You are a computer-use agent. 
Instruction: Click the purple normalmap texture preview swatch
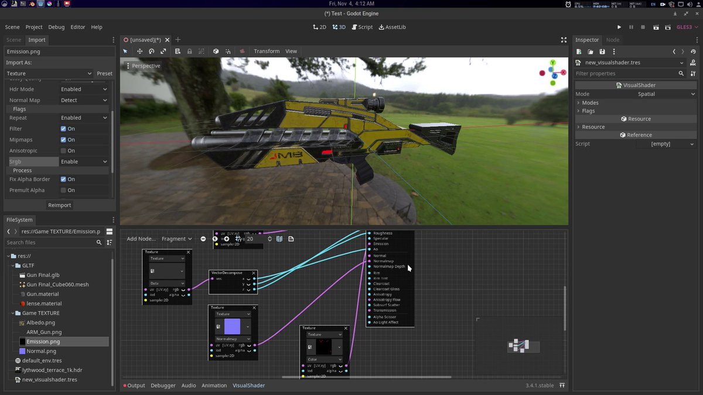[x=232, y=327]
